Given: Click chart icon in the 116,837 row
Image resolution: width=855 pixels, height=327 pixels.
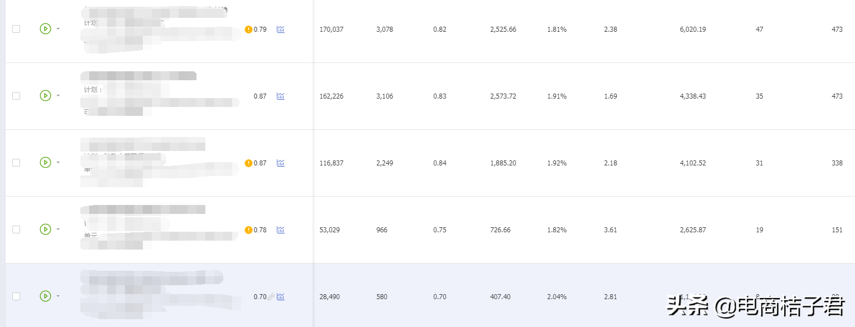Looking at the screenshot, I should pyautogui.click(x=281, y=163).
